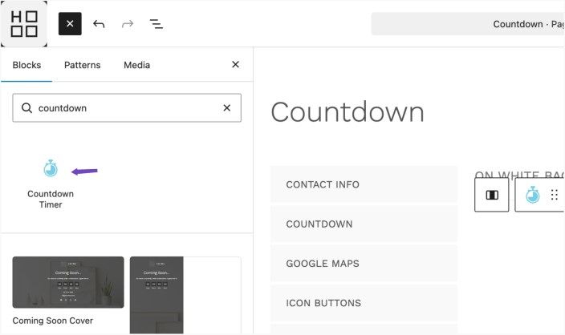The width and height of the screenshot is (565, 335).
Task: Insert the Coming Soon Cover pattern
Action: [x=68, y=282]
